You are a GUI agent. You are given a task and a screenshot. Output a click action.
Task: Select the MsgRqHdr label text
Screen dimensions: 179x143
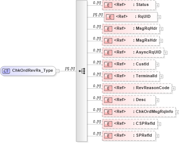tap(147, 28)
